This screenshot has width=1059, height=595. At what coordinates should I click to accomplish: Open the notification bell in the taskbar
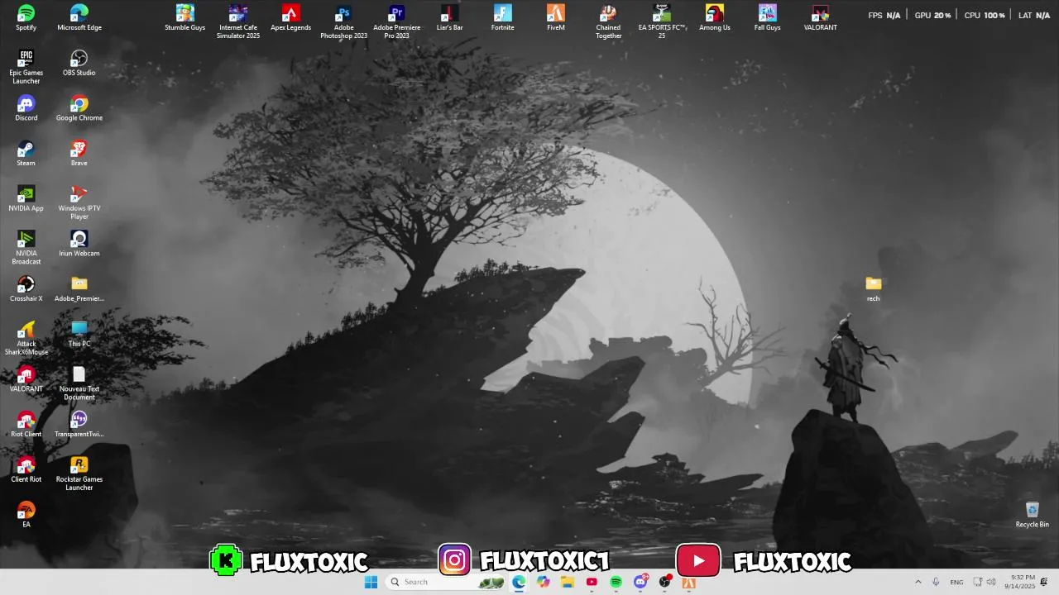[1044, 582]
